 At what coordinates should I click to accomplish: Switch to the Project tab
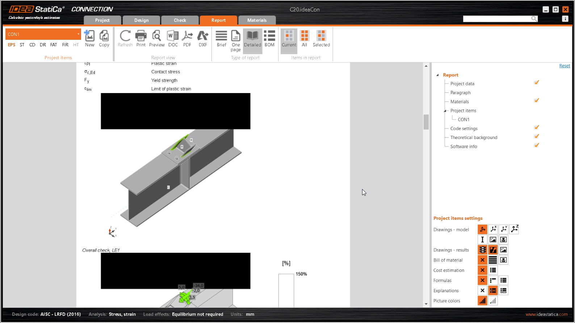pos(102,20)
